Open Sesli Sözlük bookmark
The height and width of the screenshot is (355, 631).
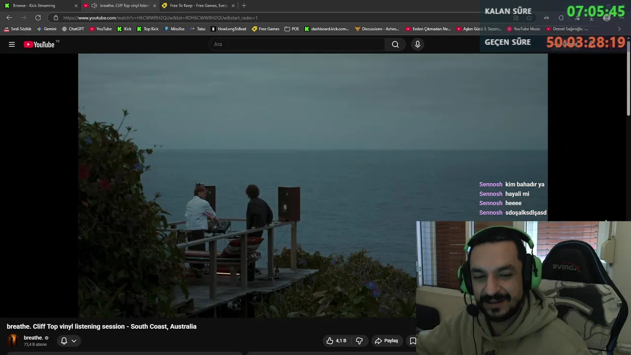pos(18,29)
